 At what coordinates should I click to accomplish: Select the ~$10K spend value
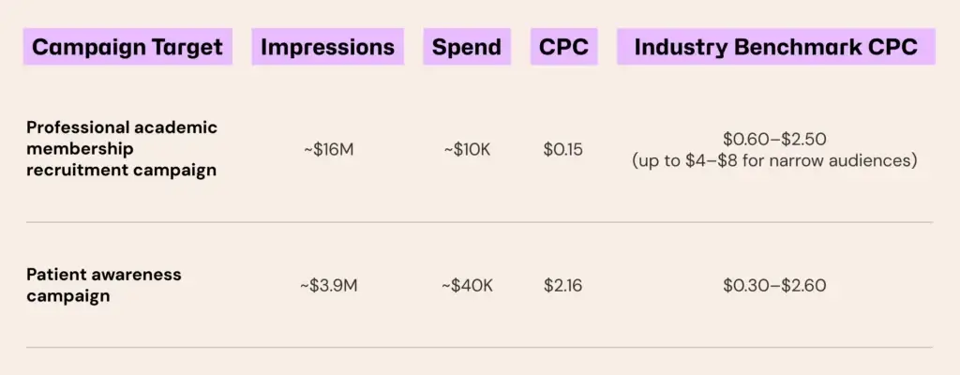(x=466, y=149)
